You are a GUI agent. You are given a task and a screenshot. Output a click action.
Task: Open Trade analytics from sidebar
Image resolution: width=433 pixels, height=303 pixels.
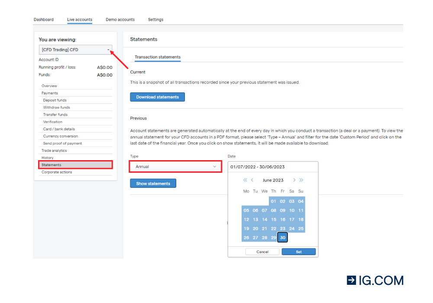tap(54, 151)
